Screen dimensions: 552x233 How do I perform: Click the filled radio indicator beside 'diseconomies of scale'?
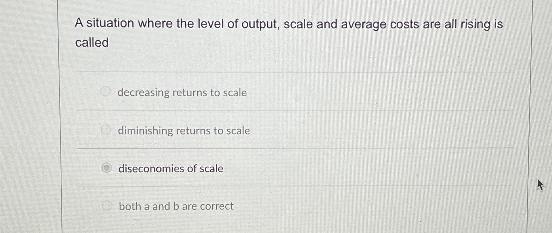[106, 168]
